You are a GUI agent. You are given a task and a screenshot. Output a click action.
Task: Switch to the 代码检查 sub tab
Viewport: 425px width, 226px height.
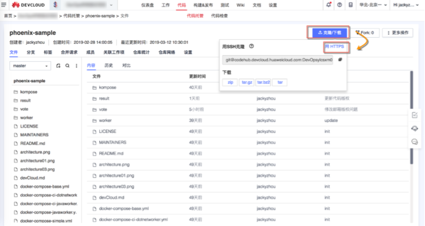219,16
